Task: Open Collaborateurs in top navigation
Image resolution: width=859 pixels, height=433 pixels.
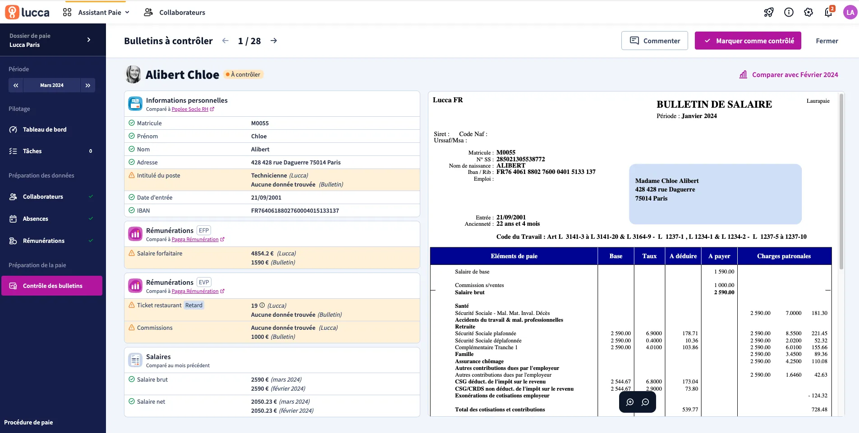Action: [175, 12]
